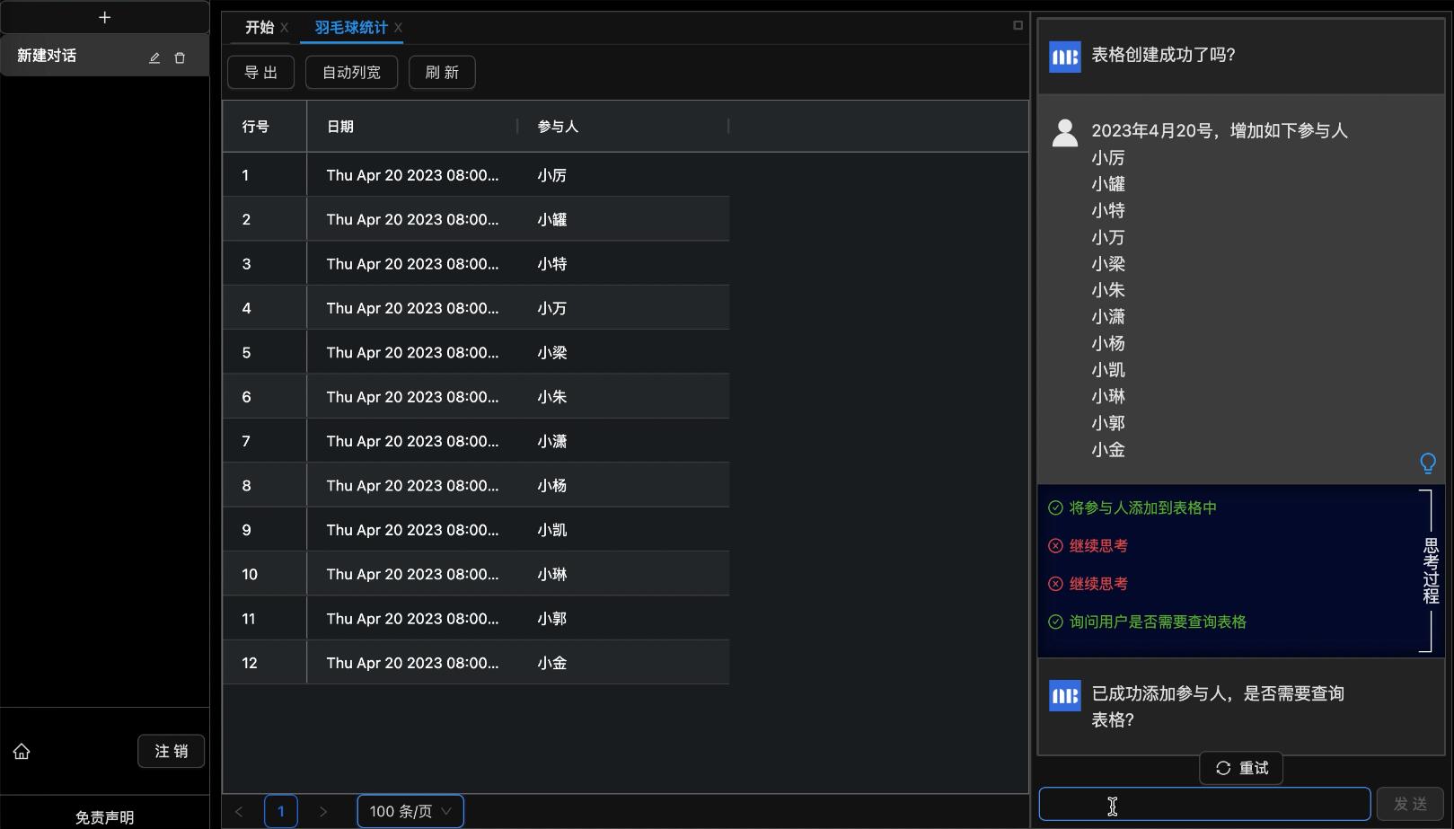The image size is (1454, 829).
Task: Focus the chat message input field
Action: pos(1203,804)
